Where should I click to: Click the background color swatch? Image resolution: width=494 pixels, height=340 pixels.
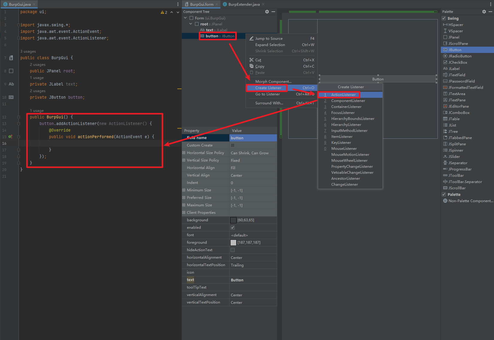(x=233, y=220)
